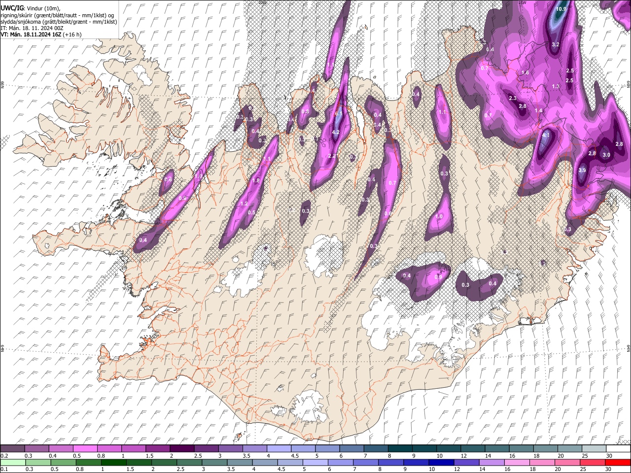Click the 3.0 value label in the east
The image size is (631, 473).
pyautogui.click(x=607, y=155)
